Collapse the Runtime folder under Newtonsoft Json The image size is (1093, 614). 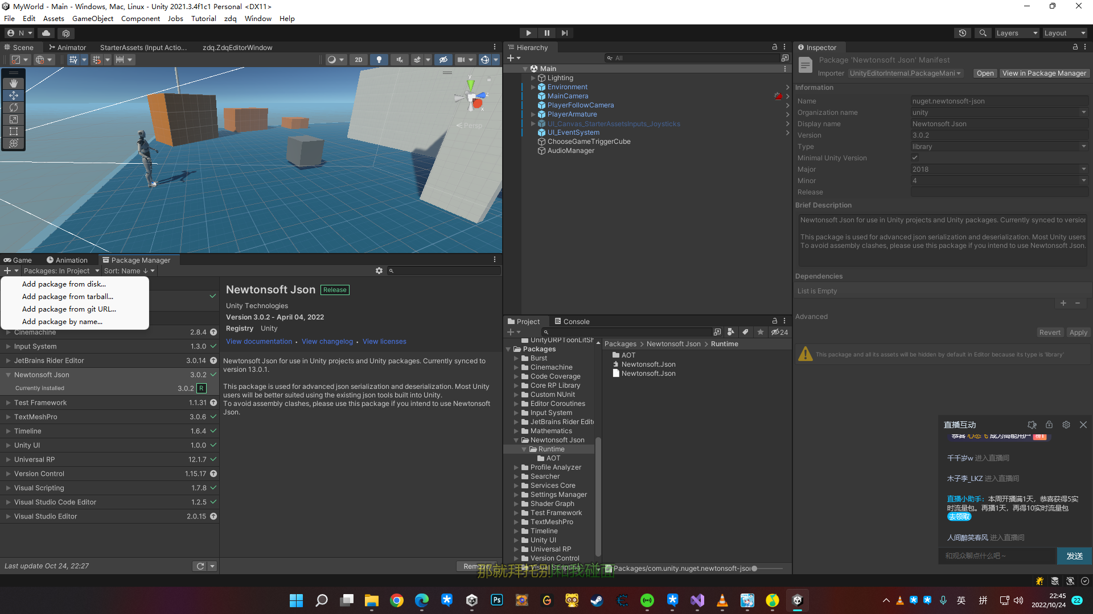tap(525, 449)
